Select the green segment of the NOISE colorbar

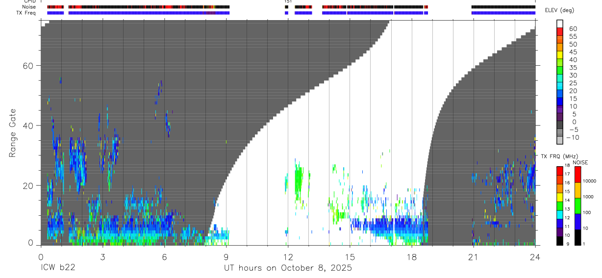pos(578,206)
